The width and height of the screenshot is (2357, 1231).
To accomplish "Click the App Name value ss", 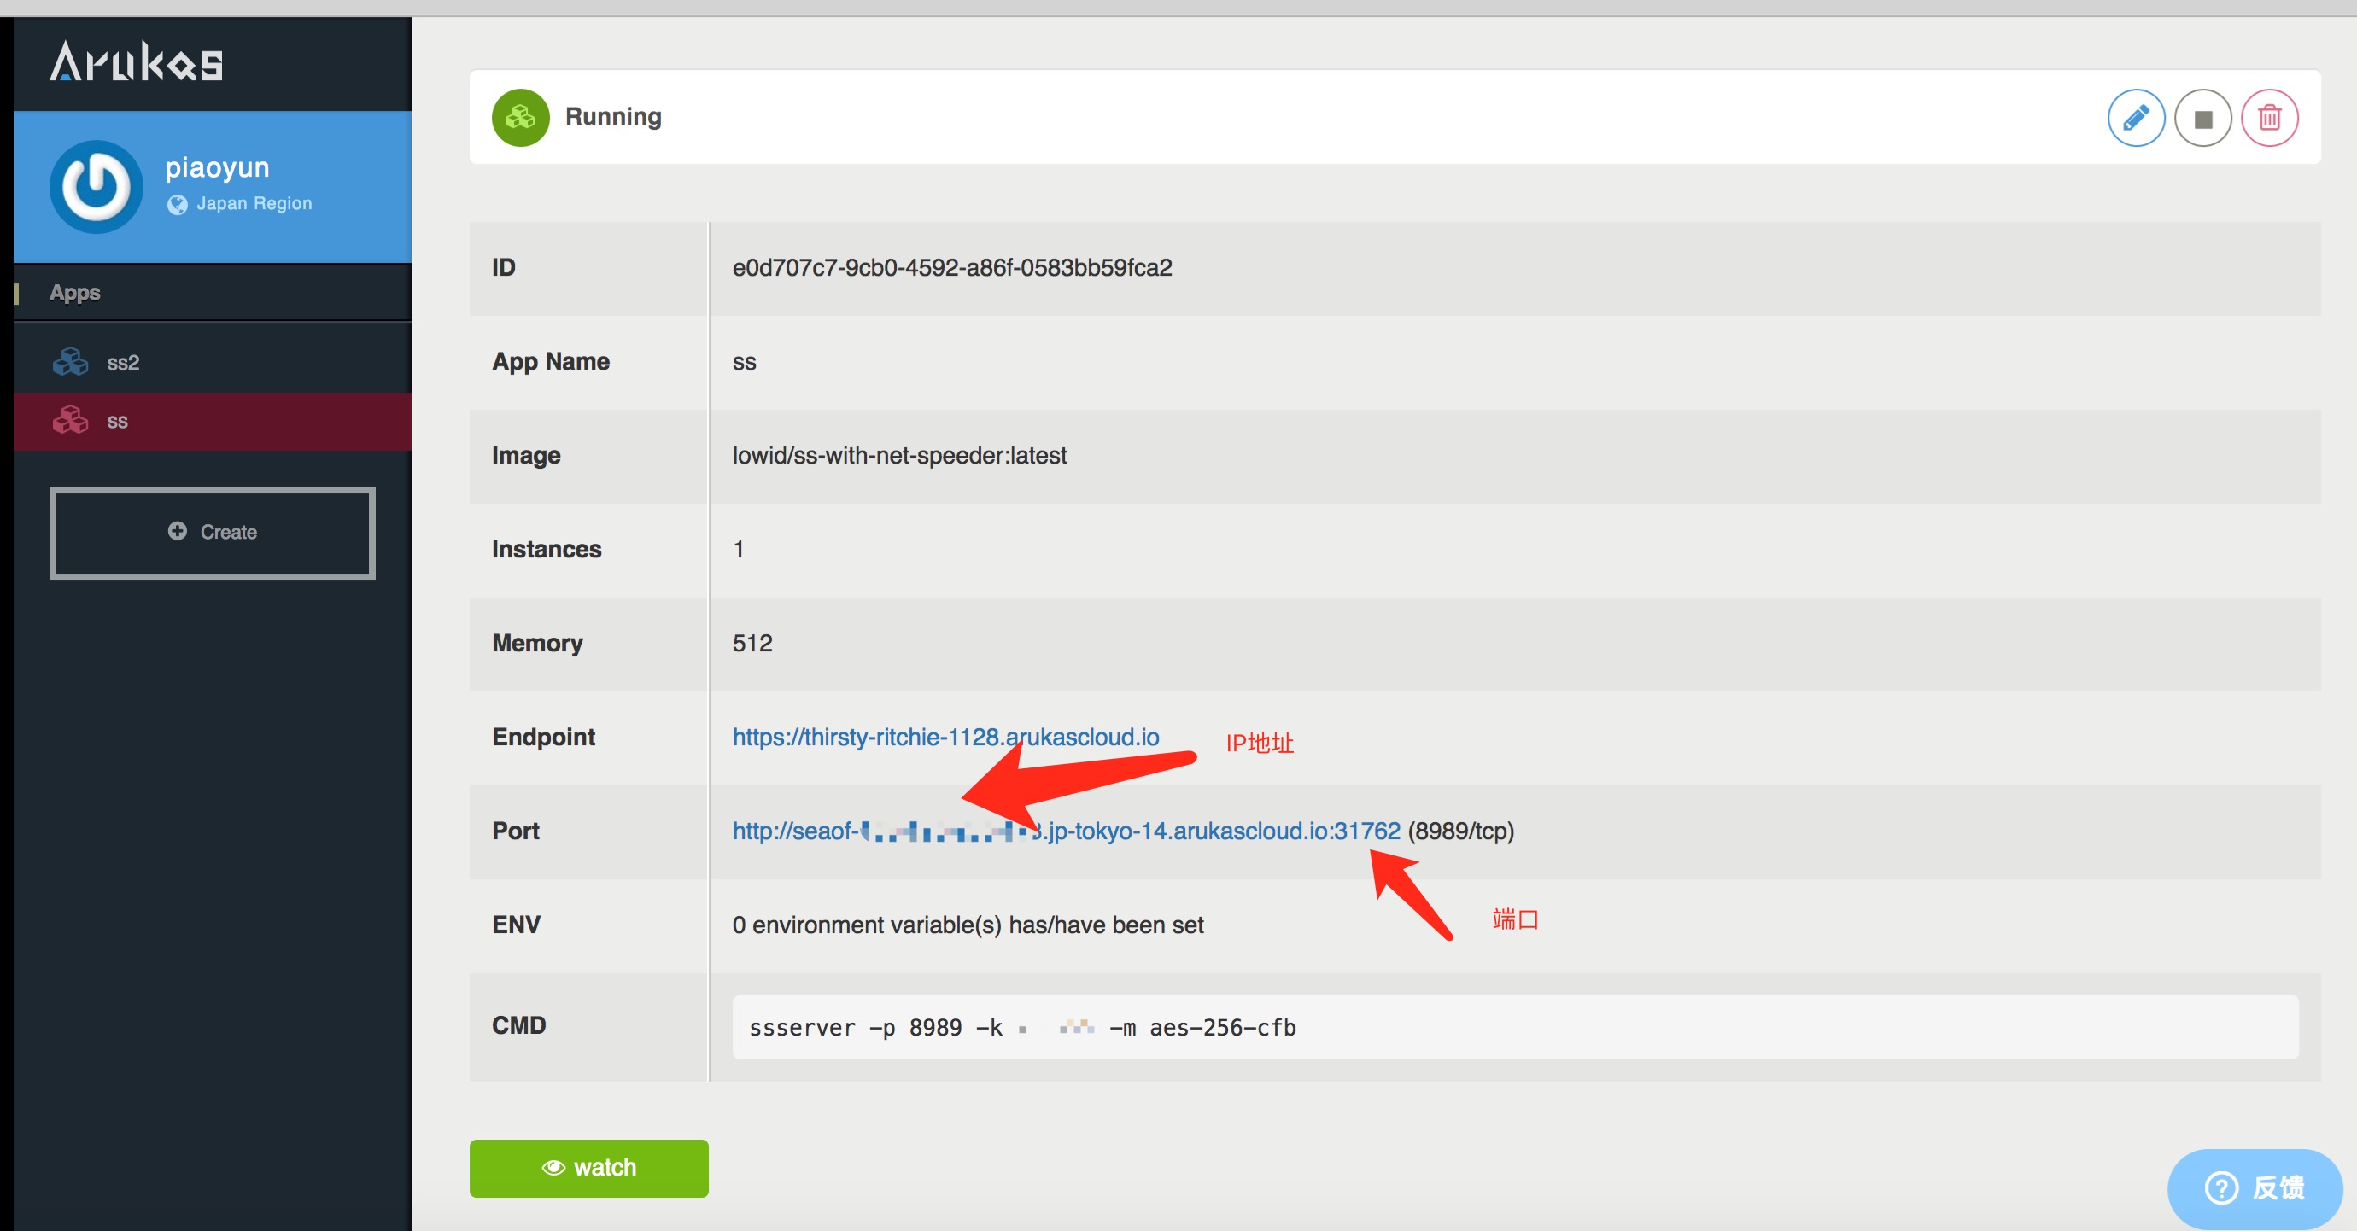I will coord(744,363).
